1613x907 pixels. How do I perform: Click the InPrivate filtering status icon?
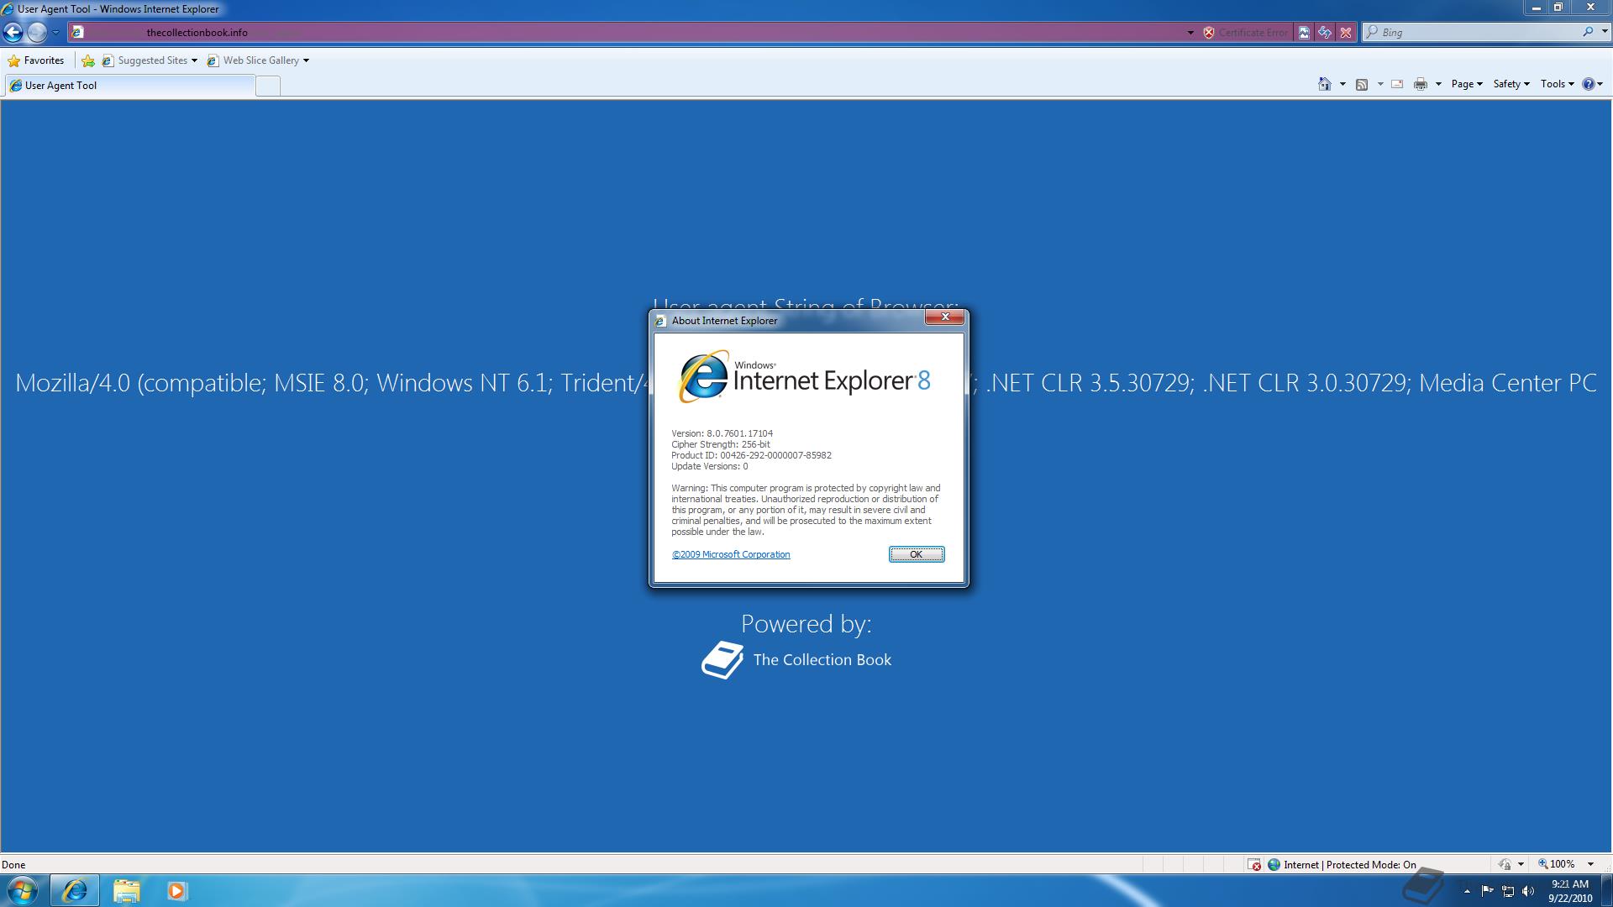click(x=1505, y=865)
